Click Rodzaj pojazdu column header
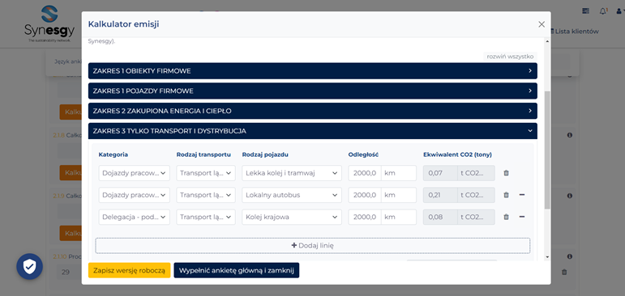The image size is (625, 296). click(265, 154)
